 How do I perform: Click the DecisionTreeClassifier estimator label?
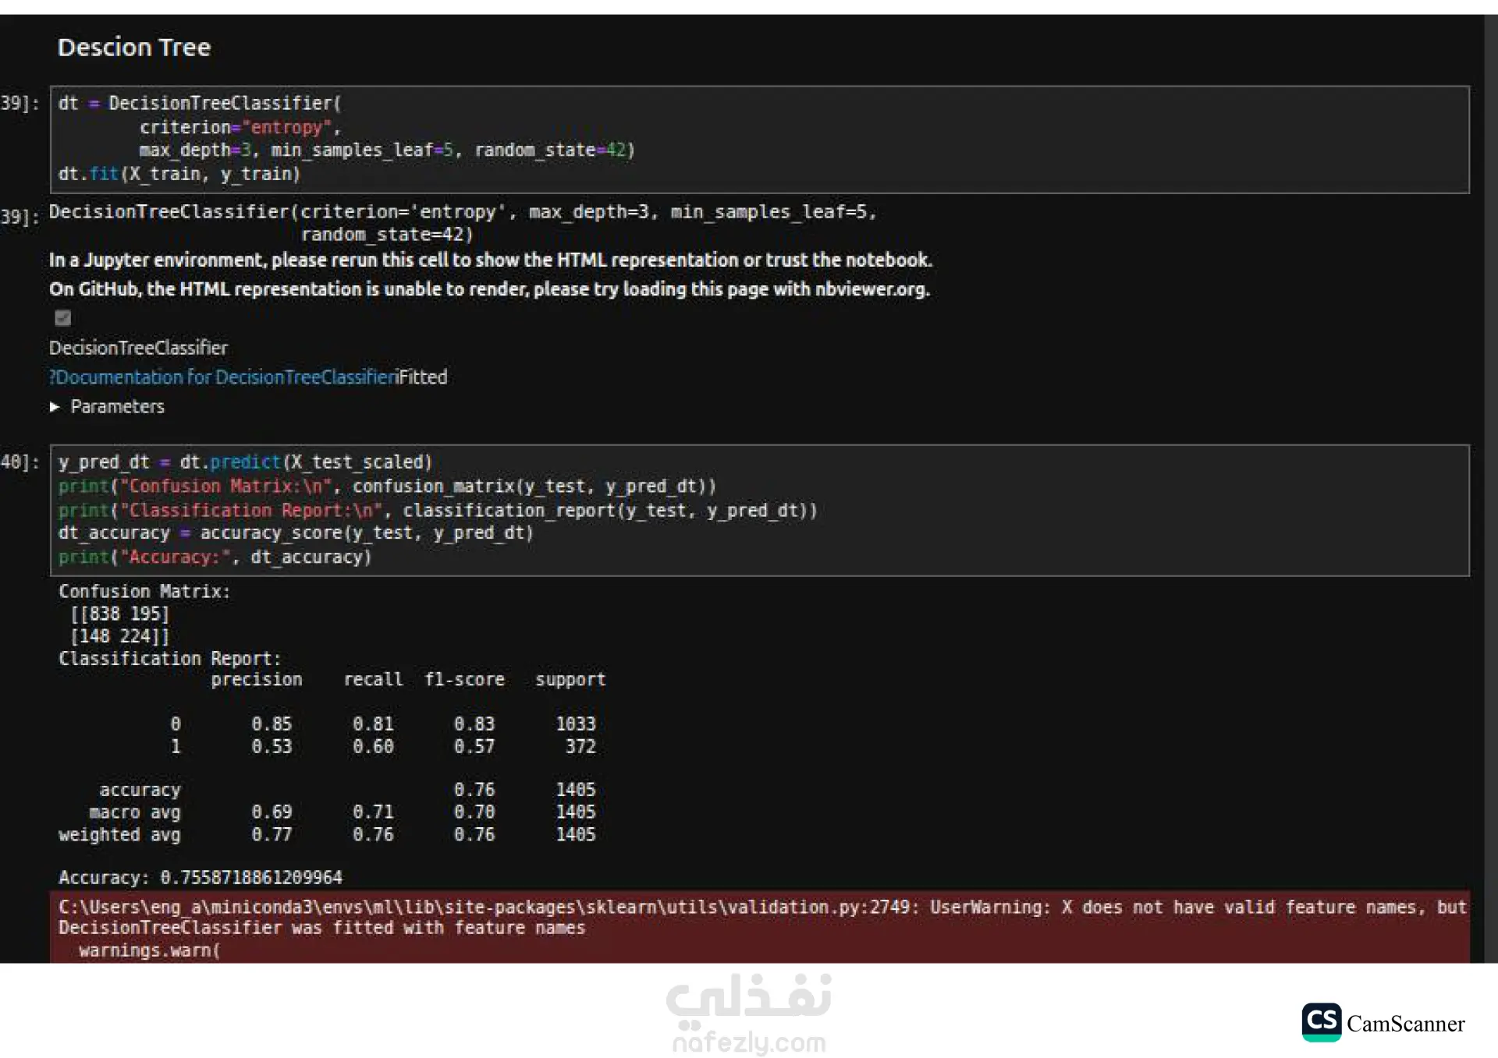[138, 348]
